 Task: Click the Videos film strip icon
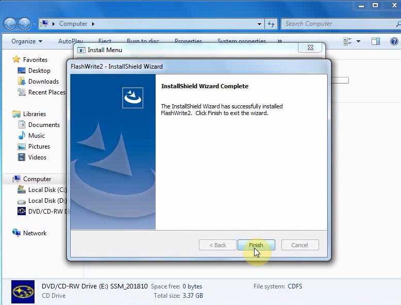click(x=22, y=157)
